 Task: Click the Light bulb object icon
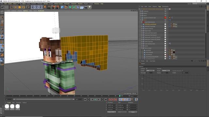89,7
